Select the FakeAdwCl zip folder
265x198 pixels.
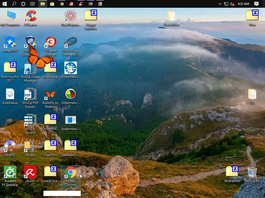pyautogui.click(x=70, y=148)
